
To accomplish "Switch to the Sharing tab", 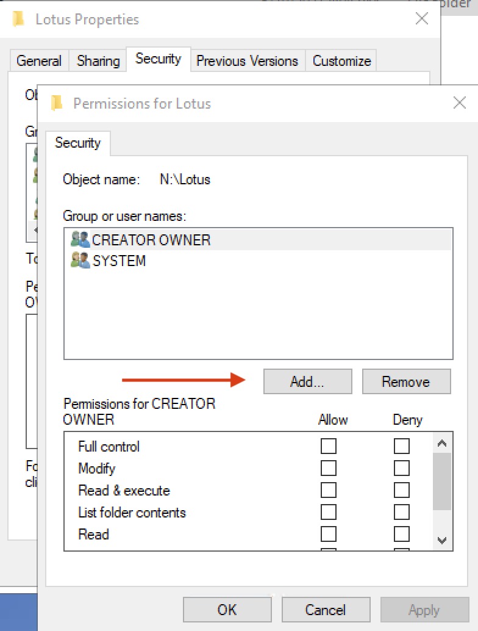I will click(x=98, y=60).
